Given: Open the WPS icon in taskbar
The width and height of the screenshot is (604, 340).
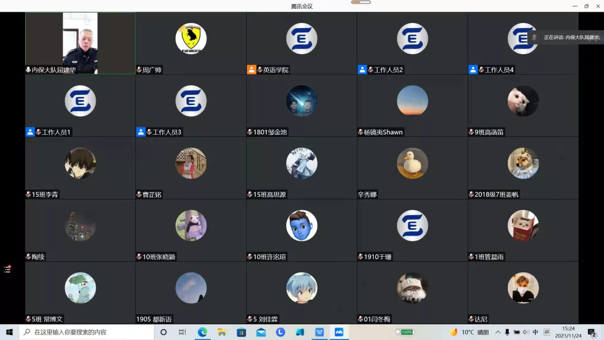Looking at the screenshot, I should click(319, 332).
